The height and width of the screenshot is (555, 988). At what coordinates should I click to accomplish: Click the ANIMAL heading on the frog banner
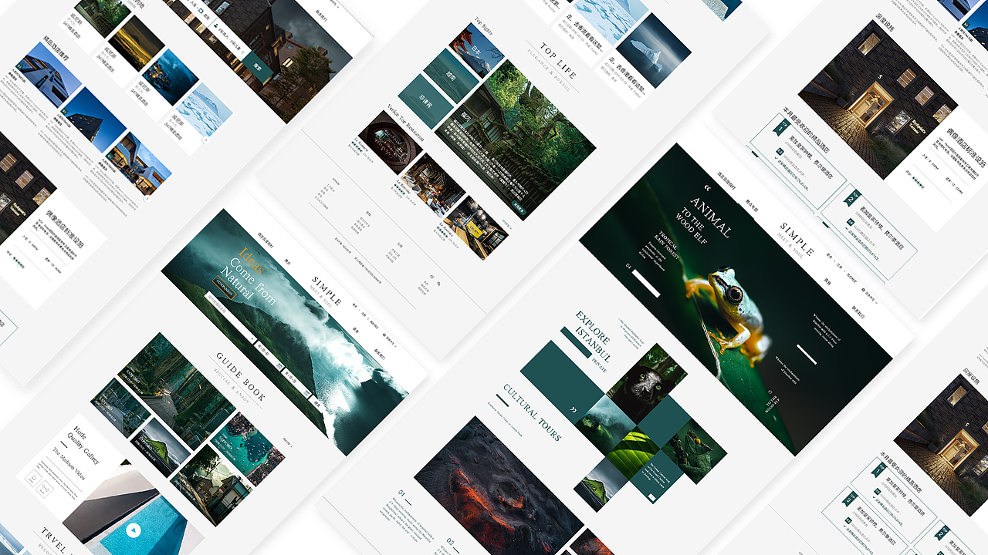click(712, 217)
